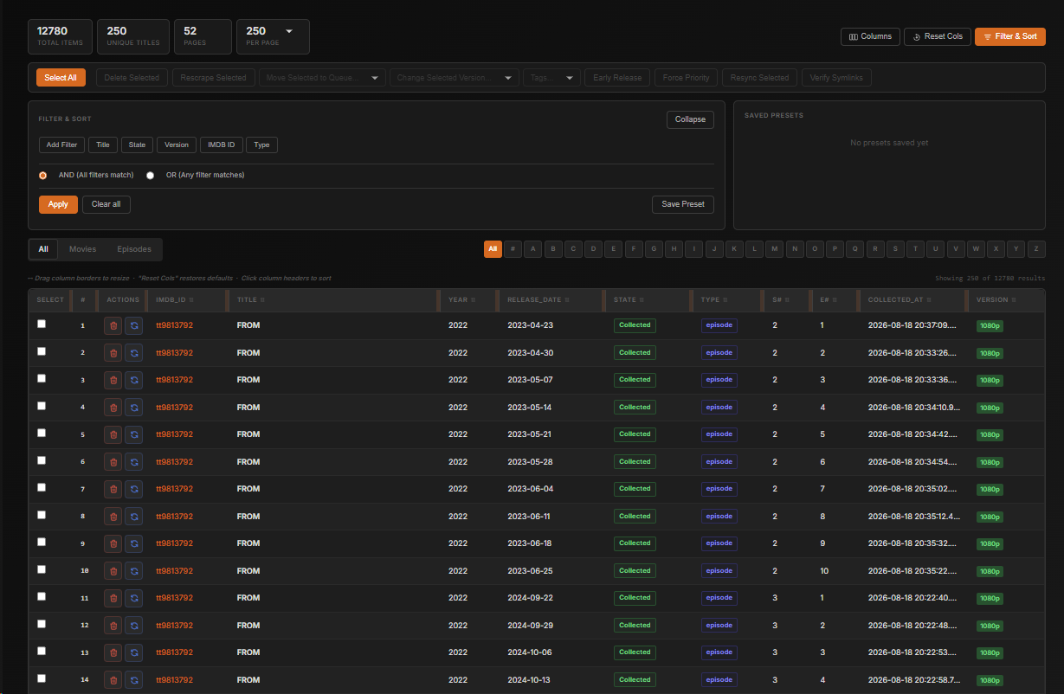Click the refresh icon in row 7
The height and width of the screenshot is (694, 1064).
pos(134,489)
